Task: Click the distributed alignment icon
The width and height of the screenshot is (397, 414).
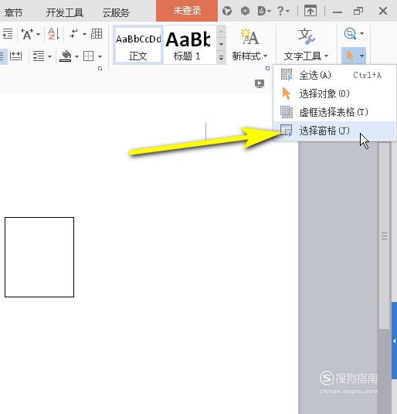Action: [x=15, y=56]
